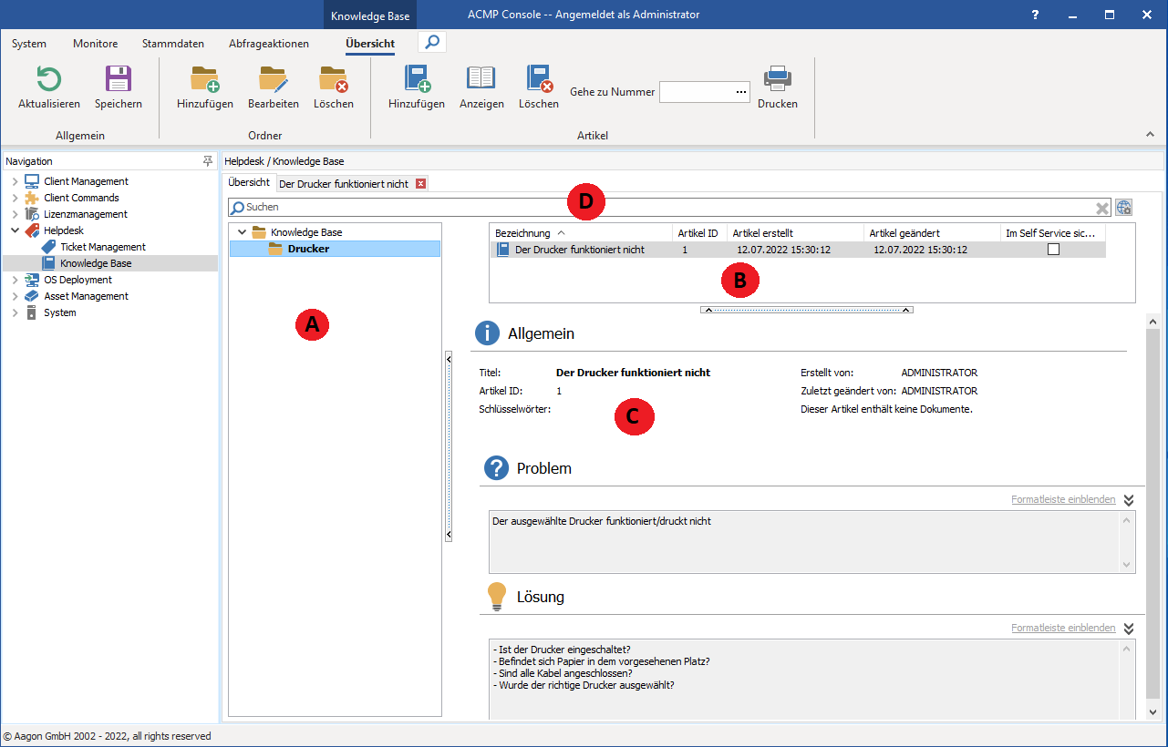Sort by the Bezeichnung column header
The width and height of the screenshot is (1168, 747).
(581, 233)
